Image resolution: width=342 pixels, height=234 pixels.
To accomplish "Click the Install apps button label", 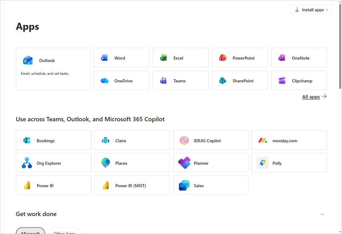I will click(313, 10).
